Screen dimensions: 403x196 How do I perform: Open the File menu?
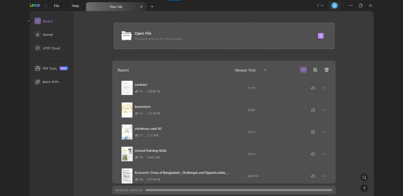pyautogui.click(x=56, y=6)
